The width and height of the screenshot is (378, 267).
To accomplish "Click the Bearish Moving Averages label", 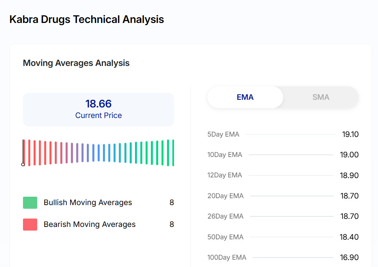I will point(89,224).
